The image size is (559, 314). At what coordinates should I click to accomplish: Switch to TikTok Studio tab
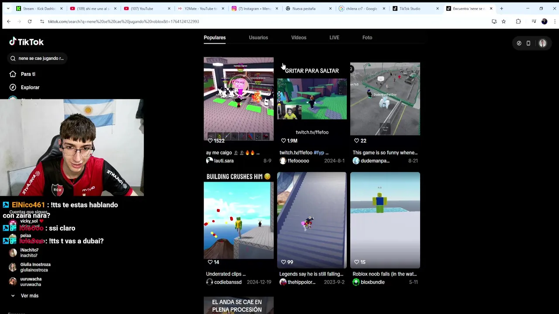(415, 8)
